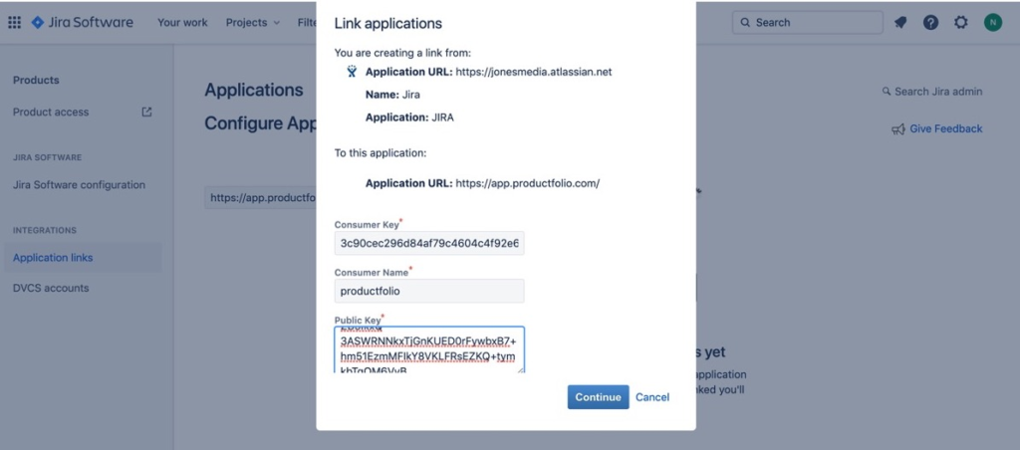Click the Products heading in sidebar

(x=36, y=80)
